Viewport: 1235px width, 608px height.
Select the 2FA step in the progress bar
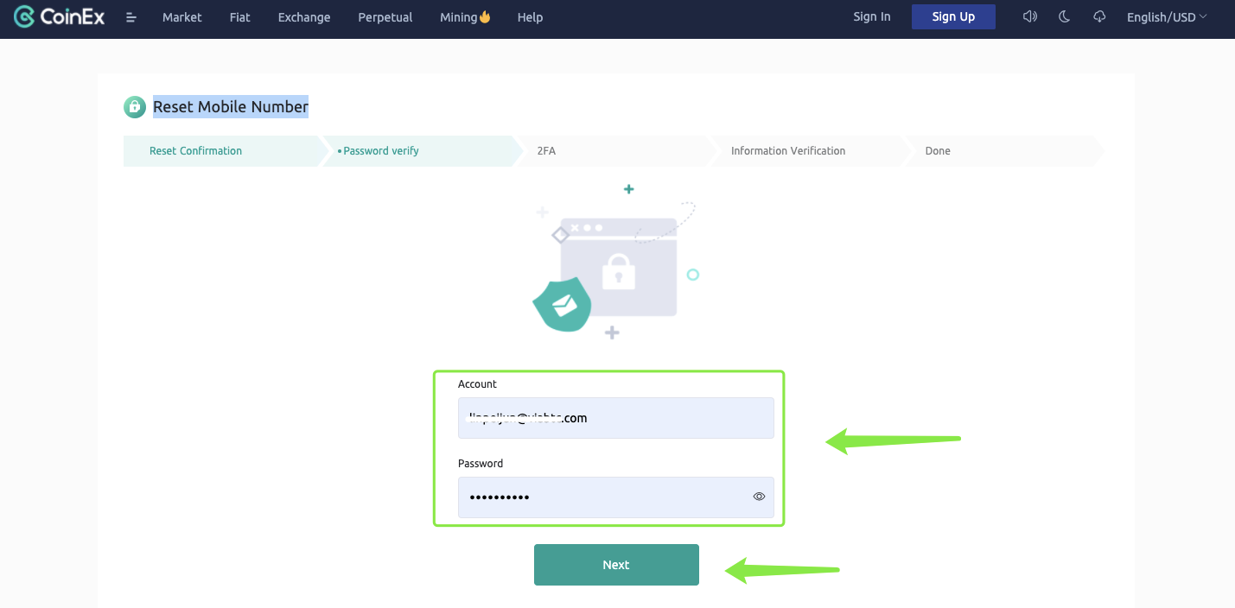click(x=546, y=150)
